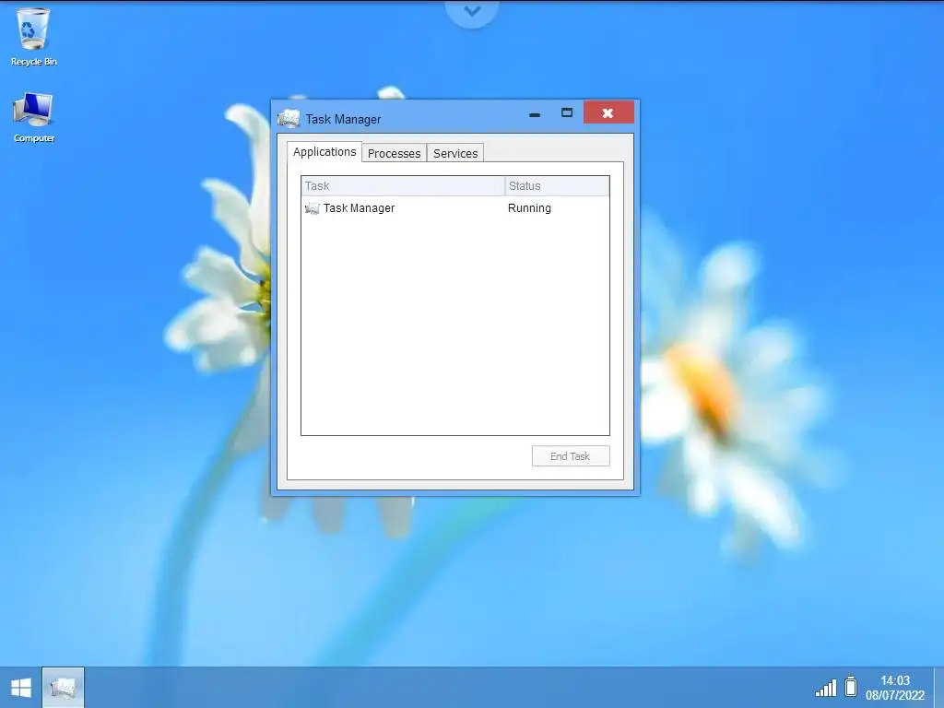
Task: Open the Services tab
Action: point(455,154)
